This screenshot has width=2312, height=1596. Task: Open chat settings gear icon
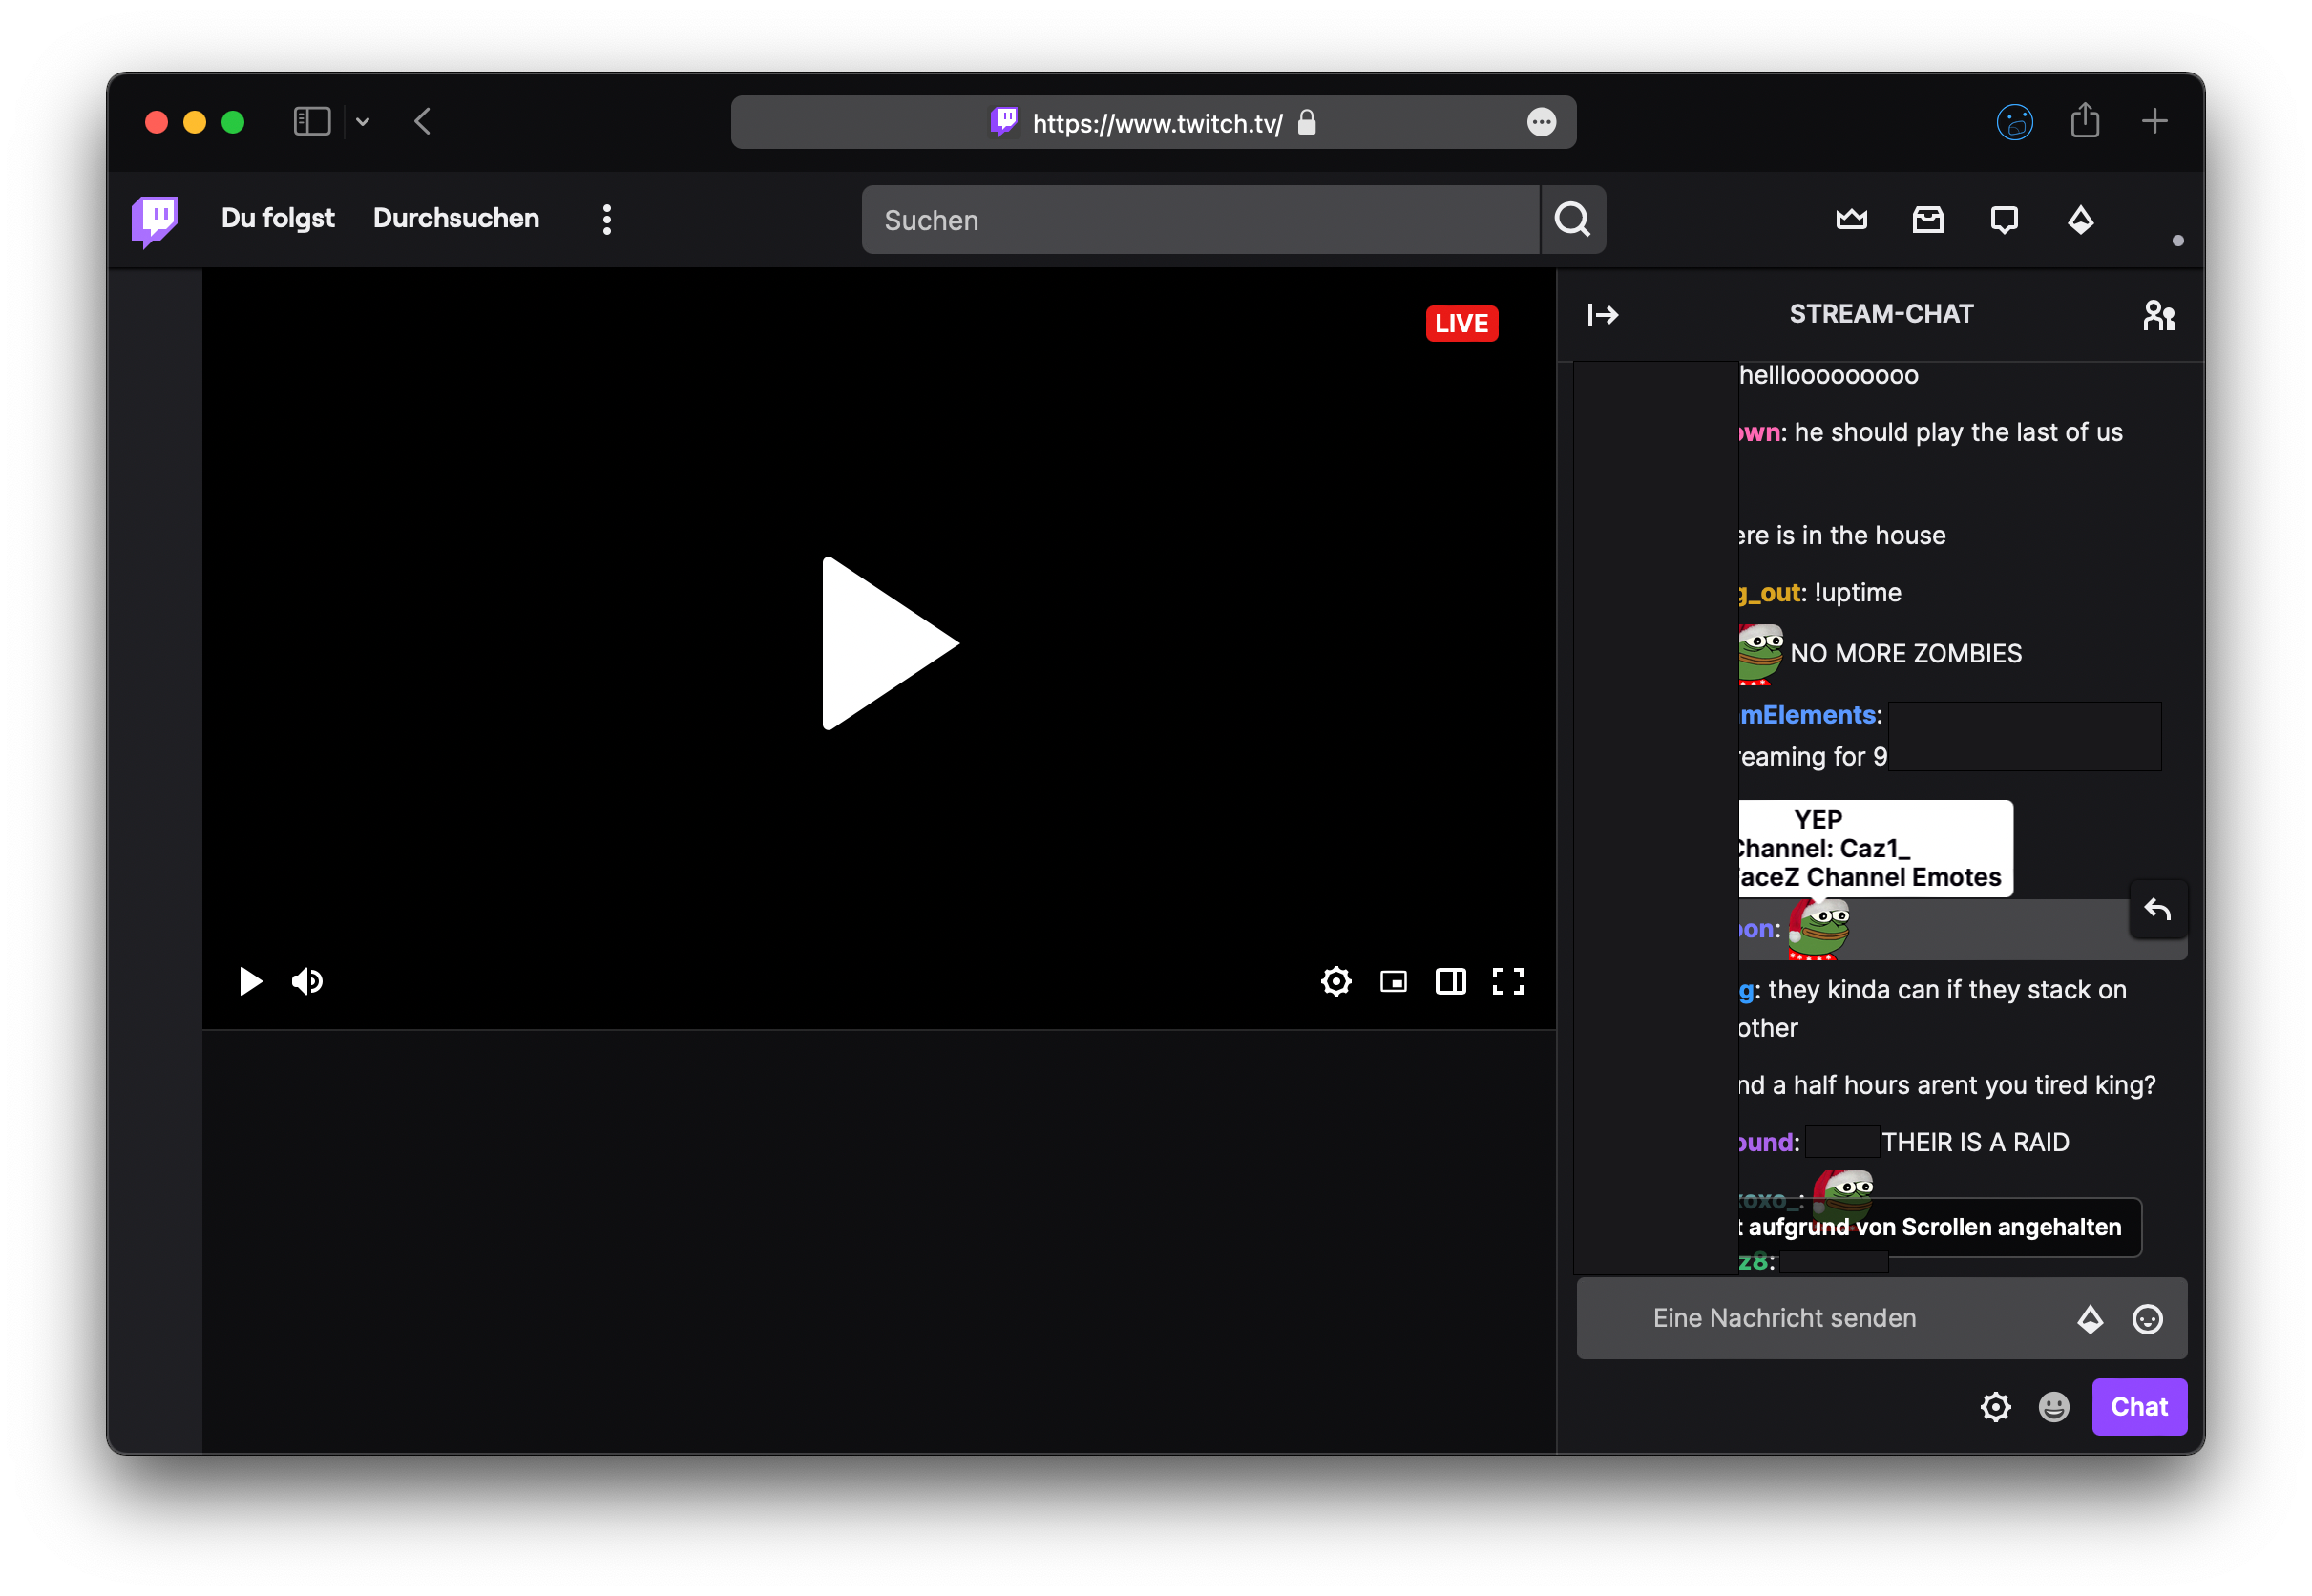[x=1995, y=1407]
